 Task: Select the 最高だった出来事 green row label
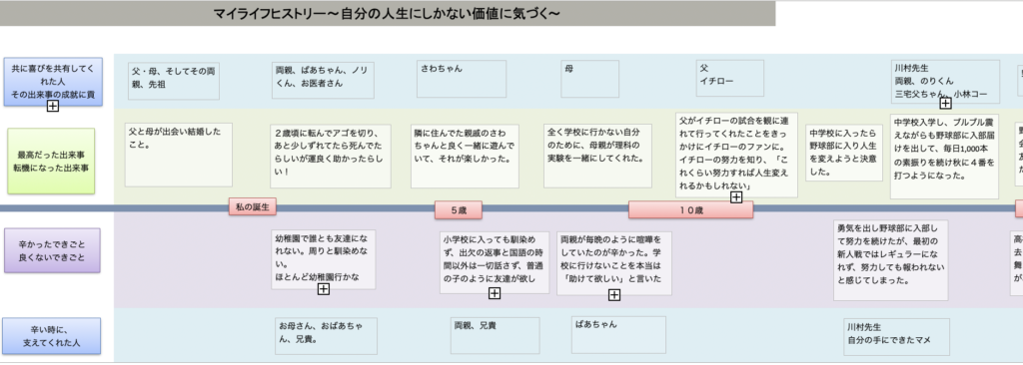point(51,161)
